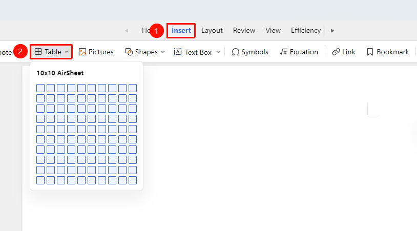Switch to the Layout tab
Image resolution: width=417 pixels, height=231 pixels.
(212, 31)
